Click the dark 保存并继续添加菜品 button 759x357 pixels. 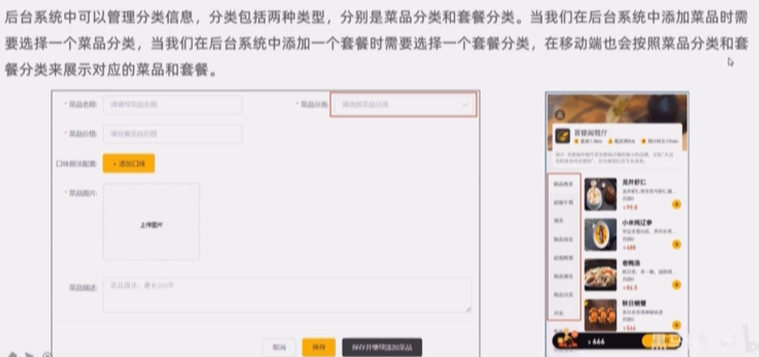(x=382, y=347)
